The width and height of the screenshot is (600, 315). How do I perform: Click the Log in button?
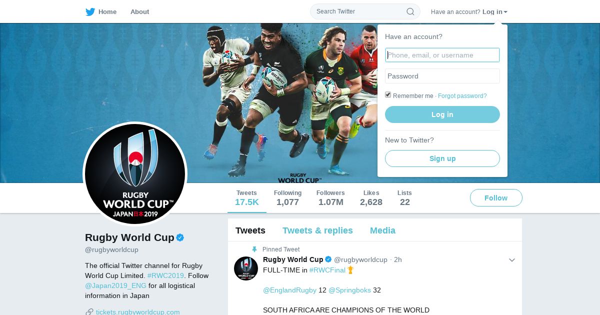tap(442, 114)
